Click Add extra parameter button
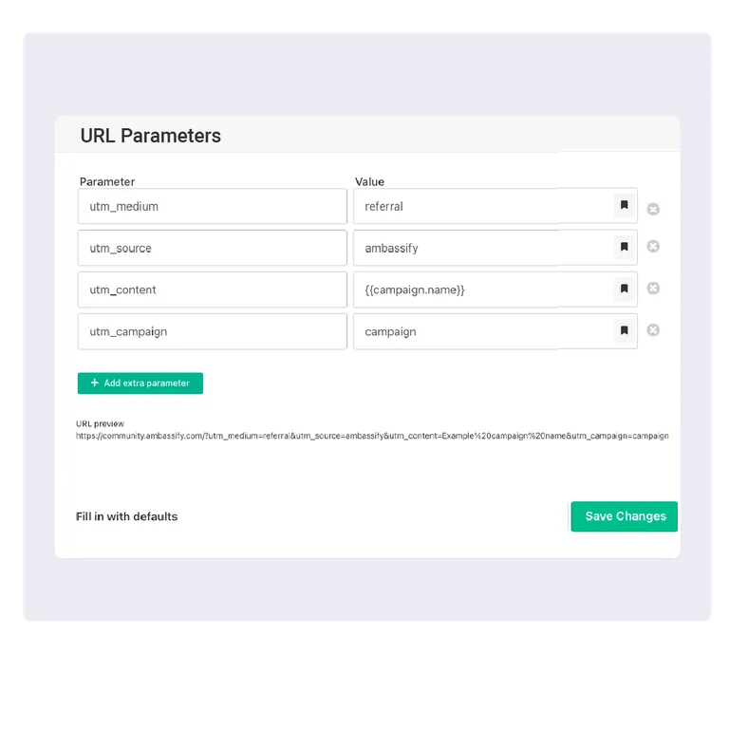Viewport: 729px width, 729px height. 140,383
